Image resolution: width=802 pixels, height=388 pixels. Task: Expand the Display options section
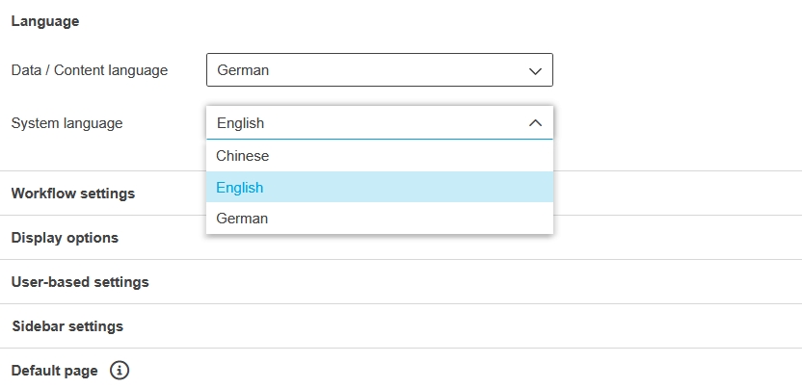(x=65, y=238)
